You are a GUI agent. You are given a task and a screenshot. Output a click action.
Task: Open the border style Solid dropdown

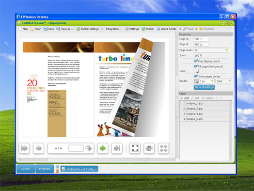click(x=223, y=81)
